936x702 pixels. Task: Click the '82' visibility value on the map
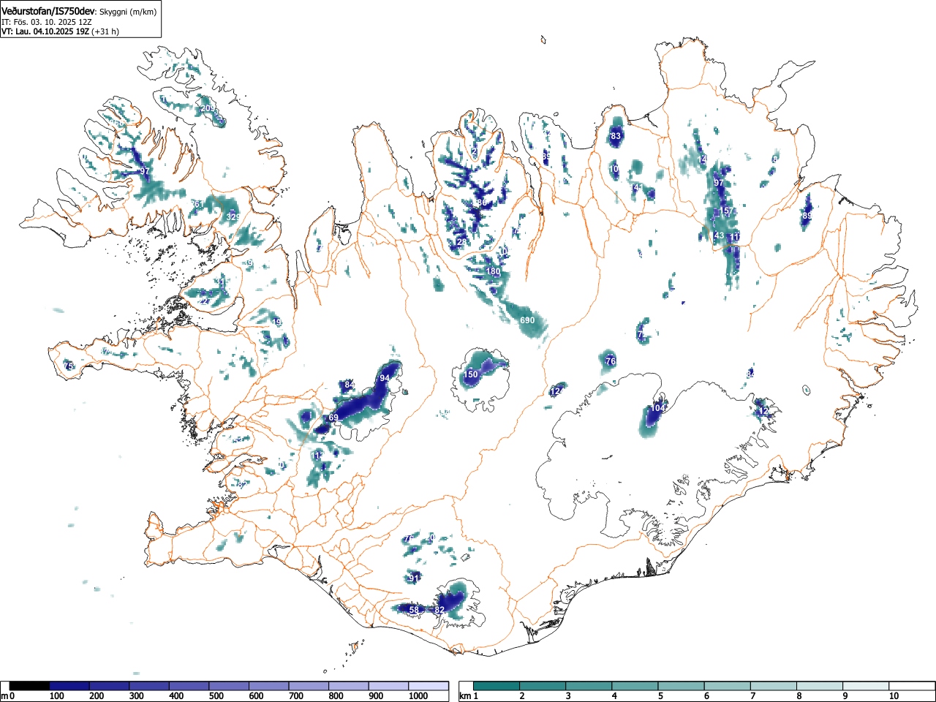[439, 610]
